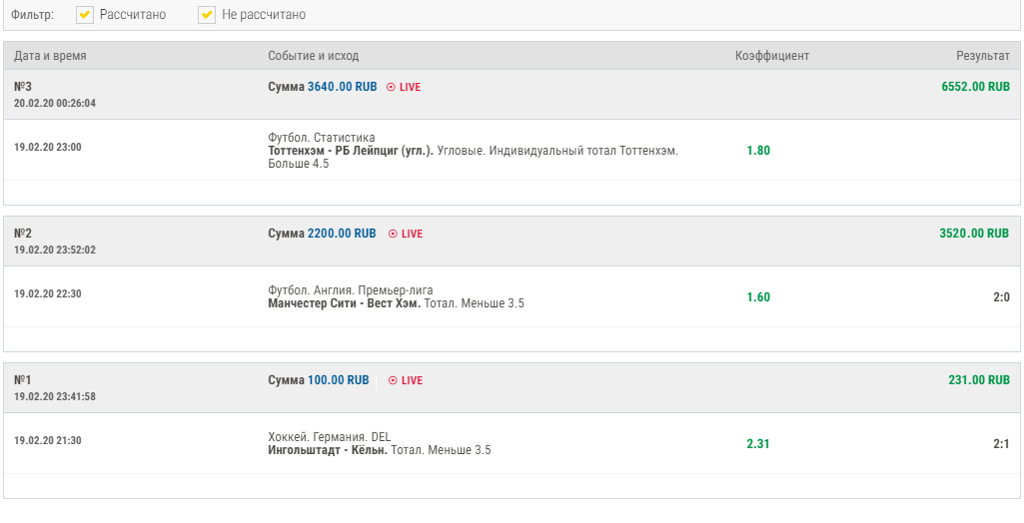This screenshot has width=1024, height=523.
Task: Click the LIVE icon on bet №1
Action: point(394,380)
